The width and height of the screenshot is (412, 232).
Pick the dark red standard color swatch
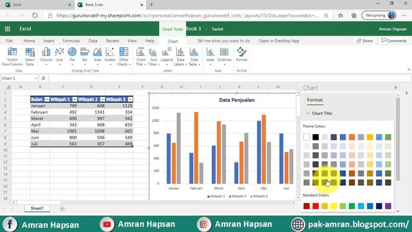pyautogui.click(x=306, y=206)
